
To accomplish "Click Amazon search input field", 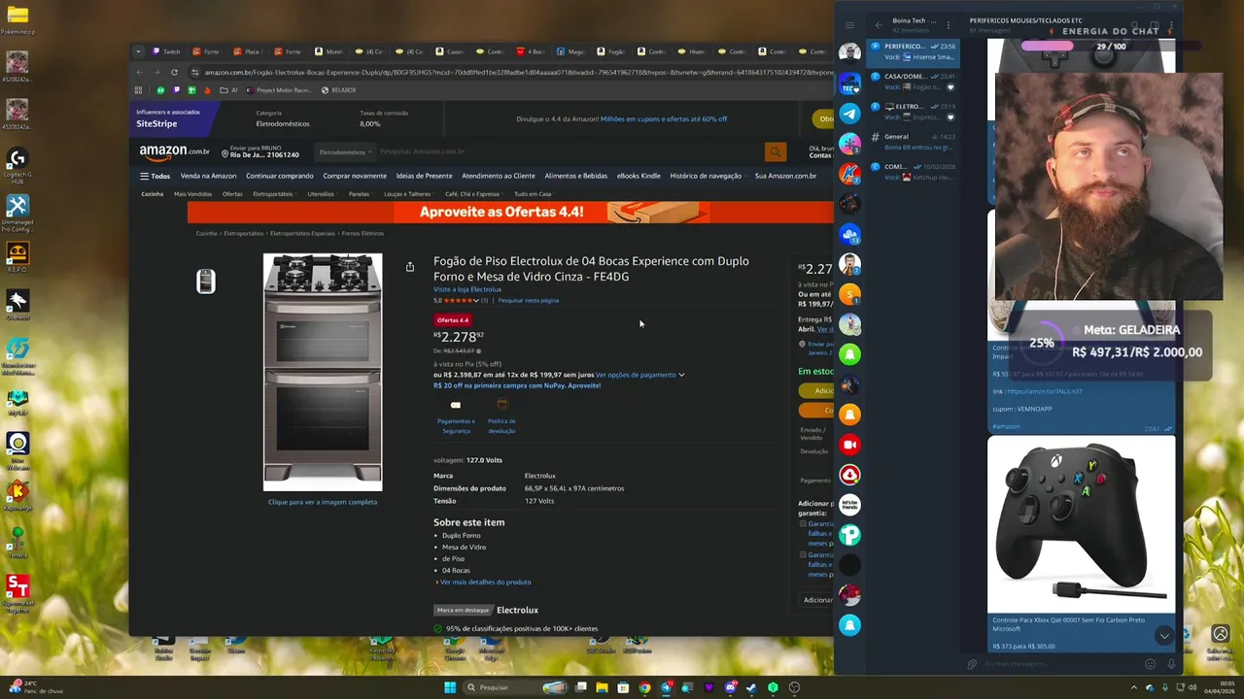I will (569, 151).
